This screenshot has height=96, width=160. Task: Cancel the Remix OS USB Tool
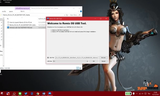pyautogui.click(x=103, y=61)
